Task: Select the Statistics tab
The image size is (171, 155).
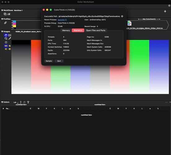Action: (x=78, y=30)
